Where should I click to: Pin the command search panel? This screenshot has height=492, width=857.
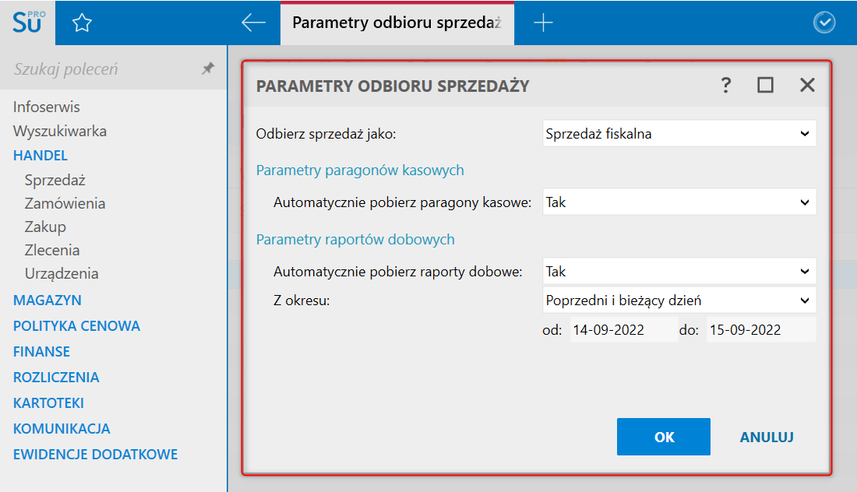[x=208, y=69]
